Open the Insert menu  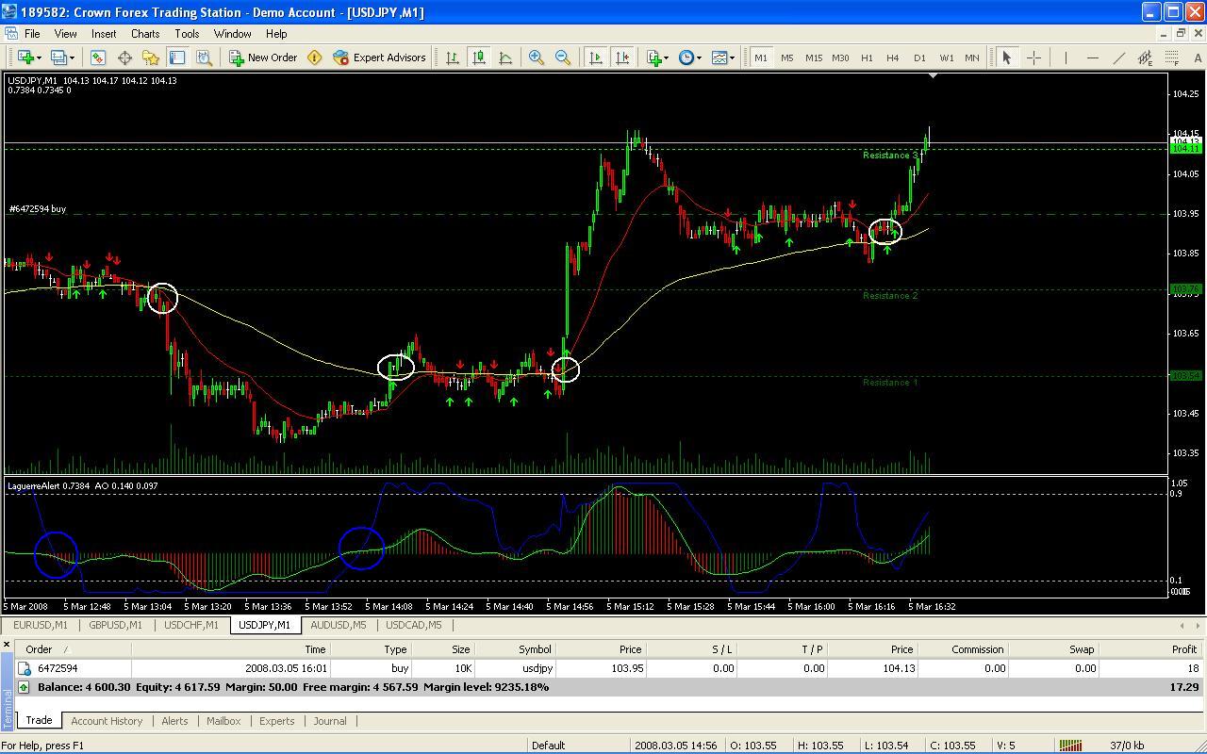pyautogui.click(x=104, y=33)
